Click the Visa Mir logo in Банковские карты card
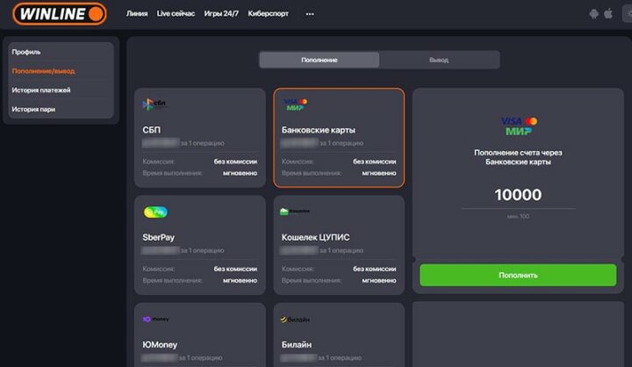 (295, 104)
